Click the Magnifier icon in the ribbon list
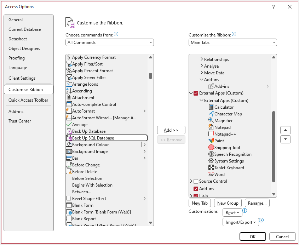 pos(211,120)
